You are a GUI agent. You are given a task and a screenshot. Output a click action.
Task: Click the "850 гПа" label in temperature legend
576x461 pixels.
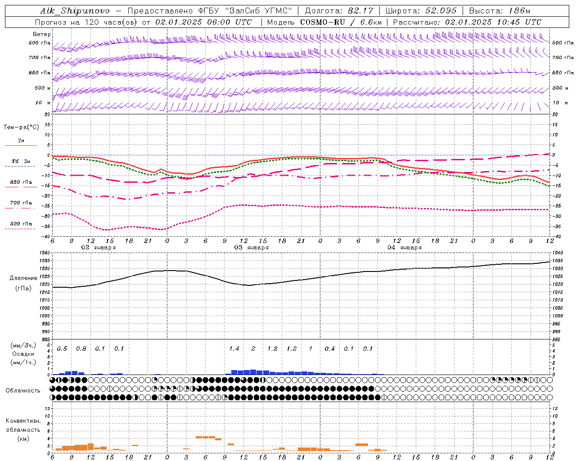(x=21, y=182)
